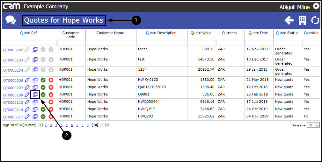Accept quote QT0000207 with the green checkmark
Screen dimensions: 322x162
[43, 87]
